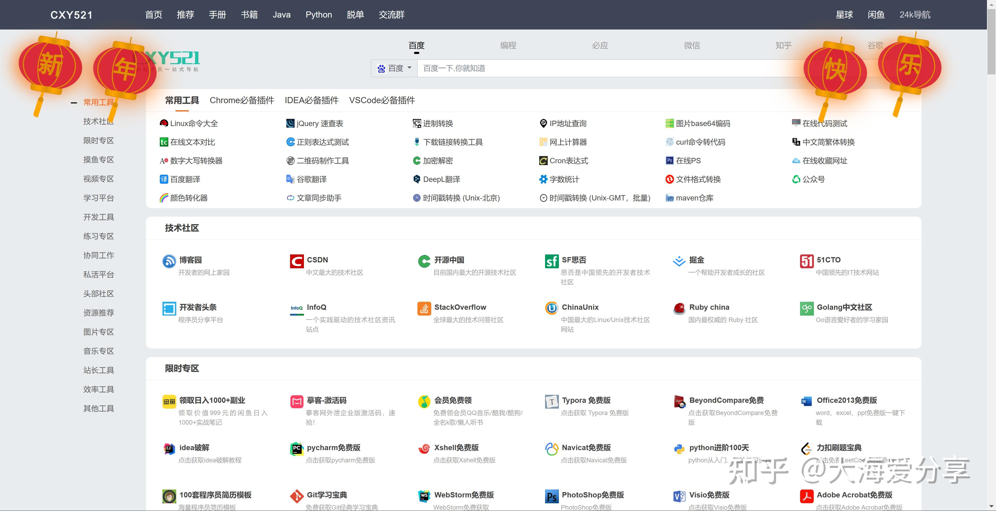Open the Python top menu item
Screen dimensions: 996x511
(319, 15)
